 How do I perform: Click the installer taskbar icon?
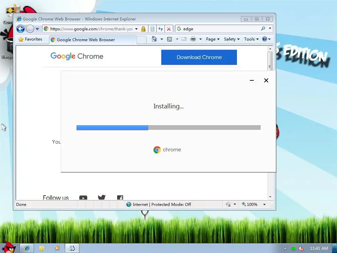tap(72, 248)
